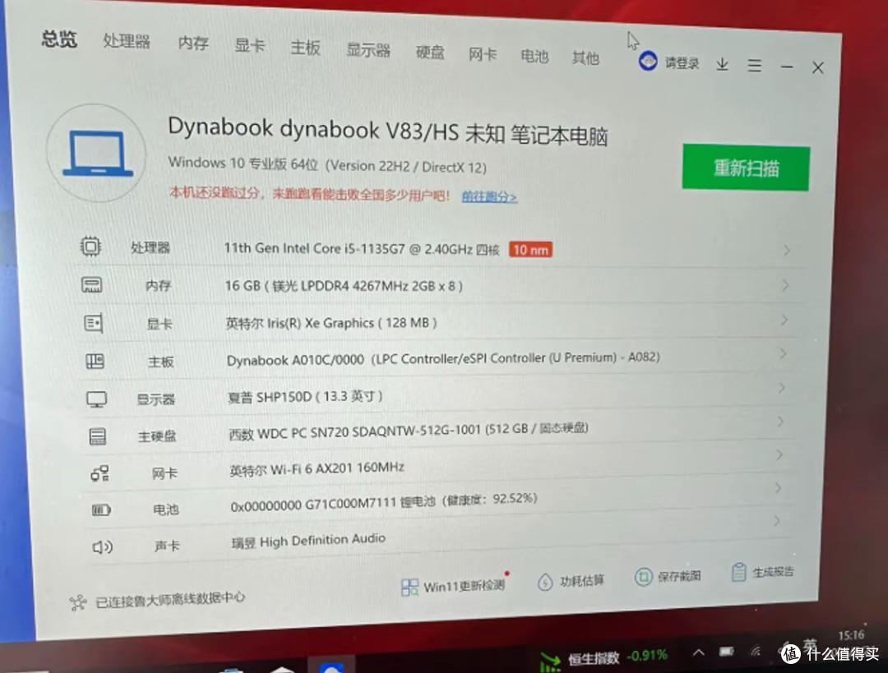
Task: Click the green 重新扫描 rescan button
Action: (x=746, y=168)
